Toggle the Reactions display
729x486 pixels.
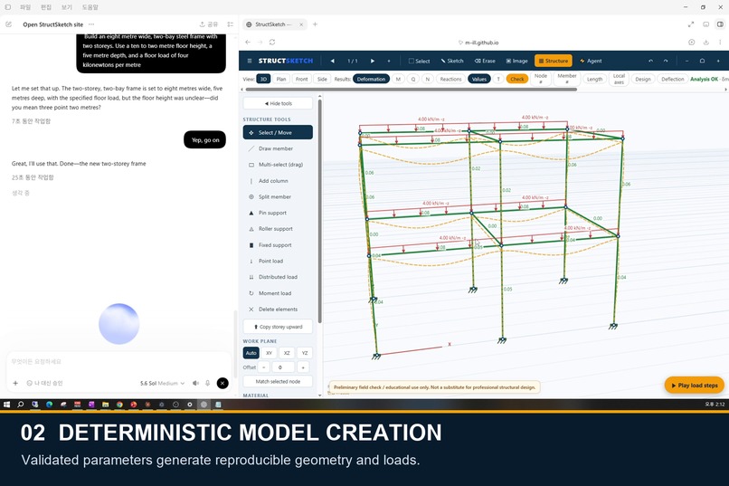[x=450, y=79]
